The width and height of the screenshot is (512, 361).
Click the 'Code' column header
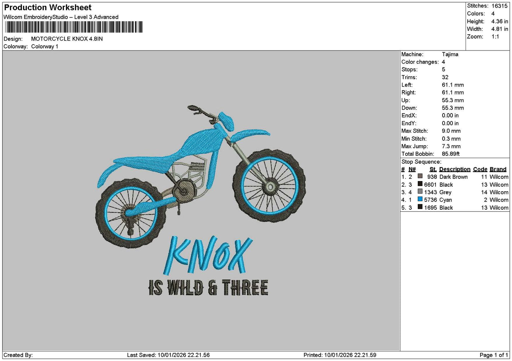click(480, 169)
